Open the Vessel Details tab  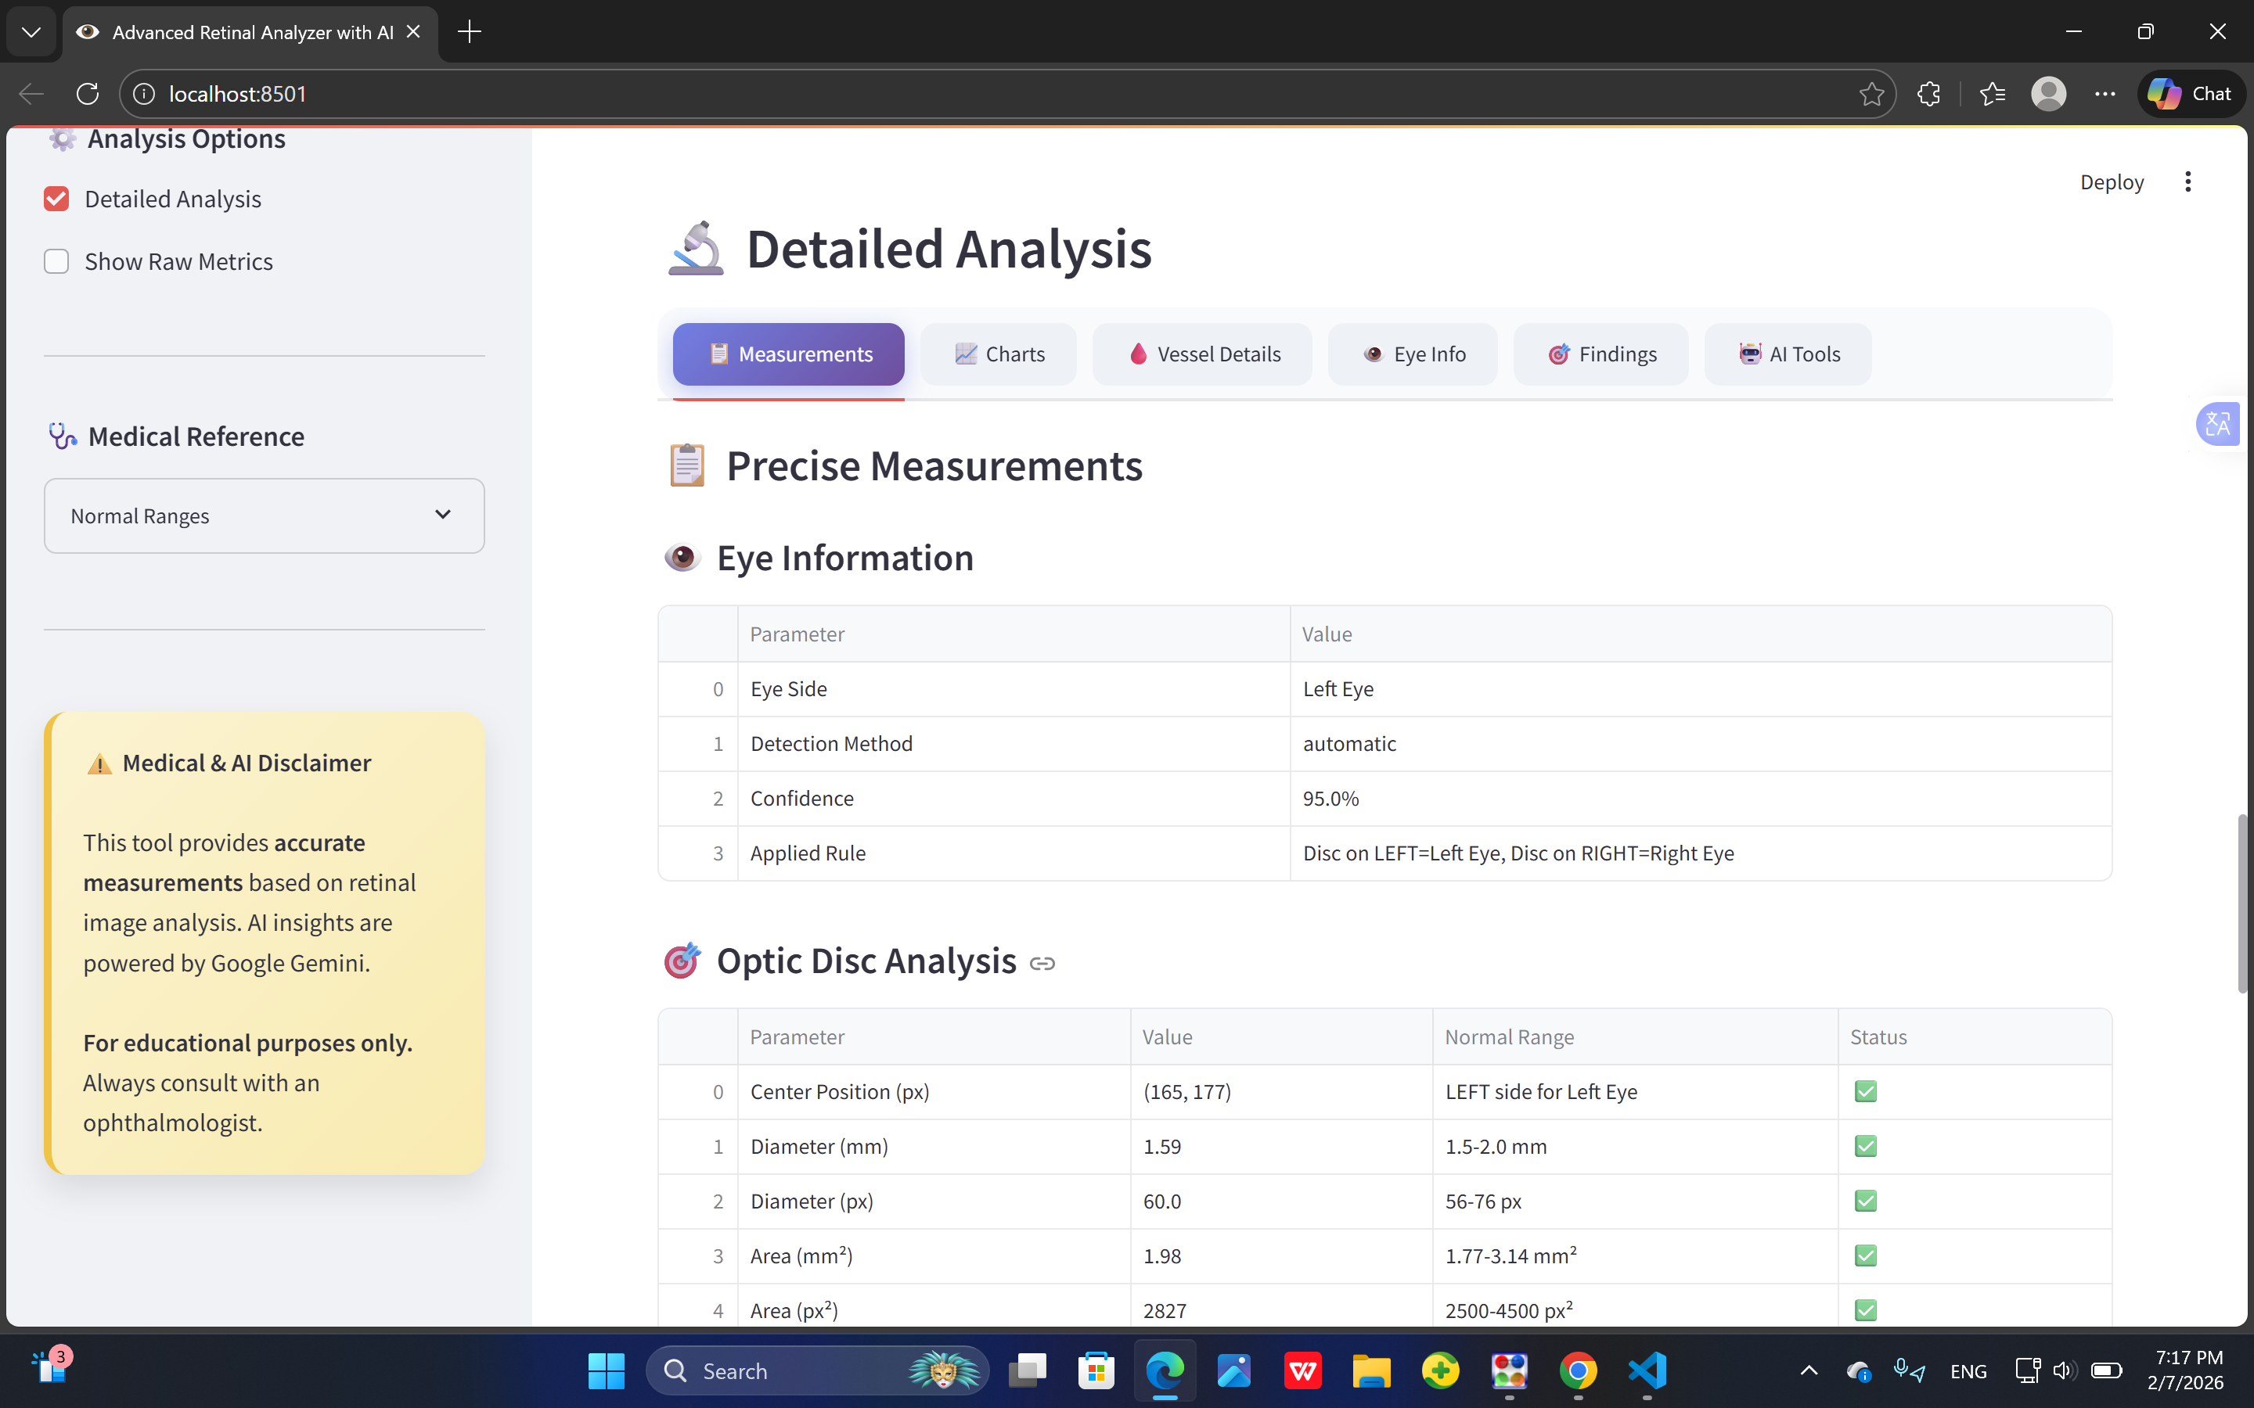click(x=1202, y=355)
